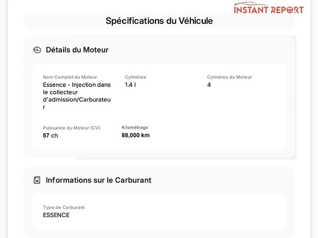Click the Cylindrée label
Viewport: 318px width, 238px height.
click(136, 77)
